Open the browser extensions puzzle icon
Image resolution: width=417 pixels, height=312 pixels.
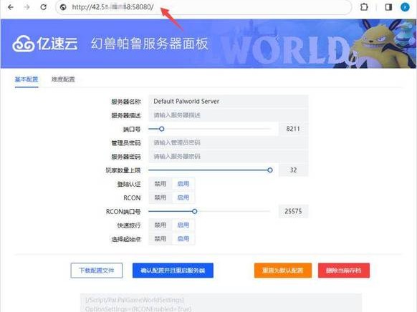pos(364,7)
